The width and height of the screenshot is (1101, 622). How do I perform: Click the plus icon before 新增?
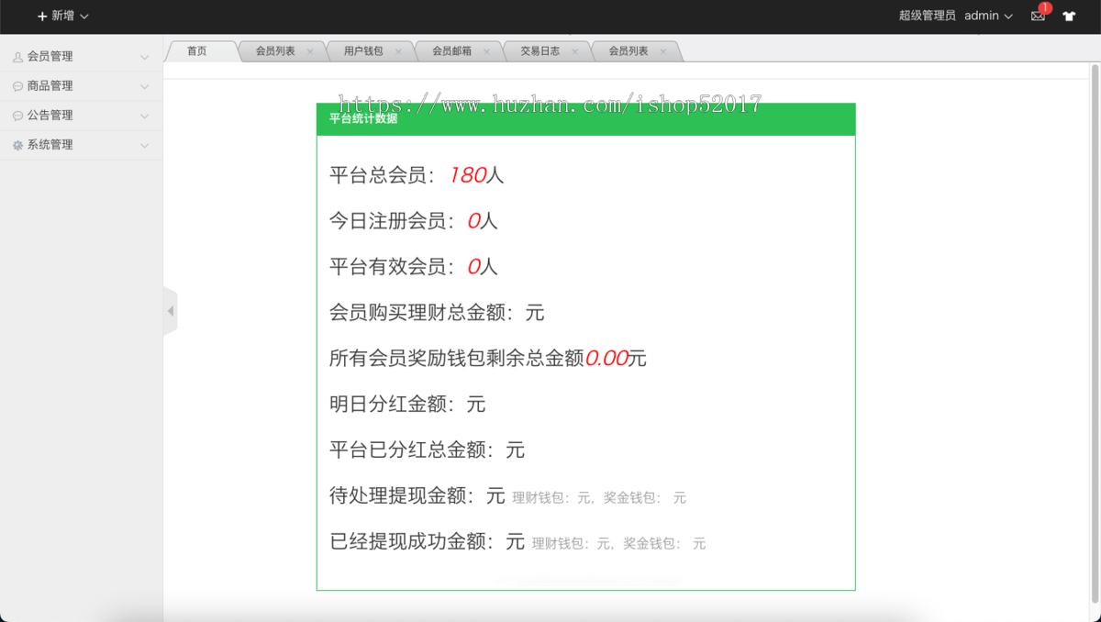(x=42, y=17)
